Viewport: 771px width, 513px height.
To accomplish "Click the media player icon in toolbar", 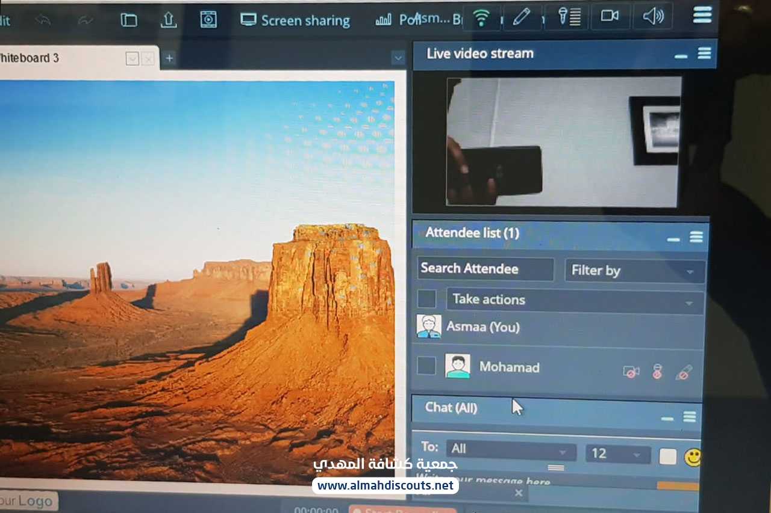I will coord(208,19).
